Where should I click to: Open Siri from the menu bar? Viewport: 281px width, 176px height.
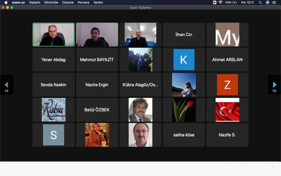click(268, 2)
